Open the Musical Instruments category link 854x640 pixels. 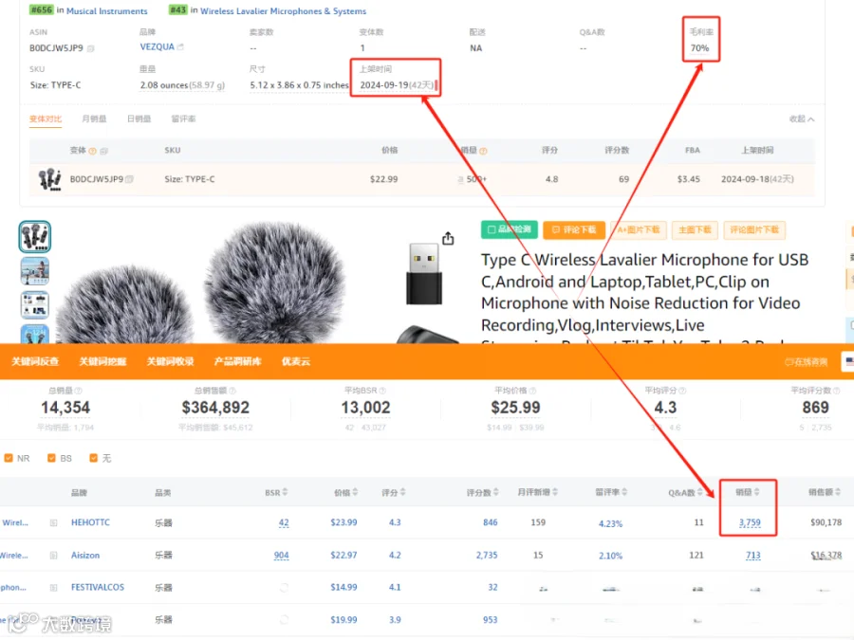[x=106, y=10]
